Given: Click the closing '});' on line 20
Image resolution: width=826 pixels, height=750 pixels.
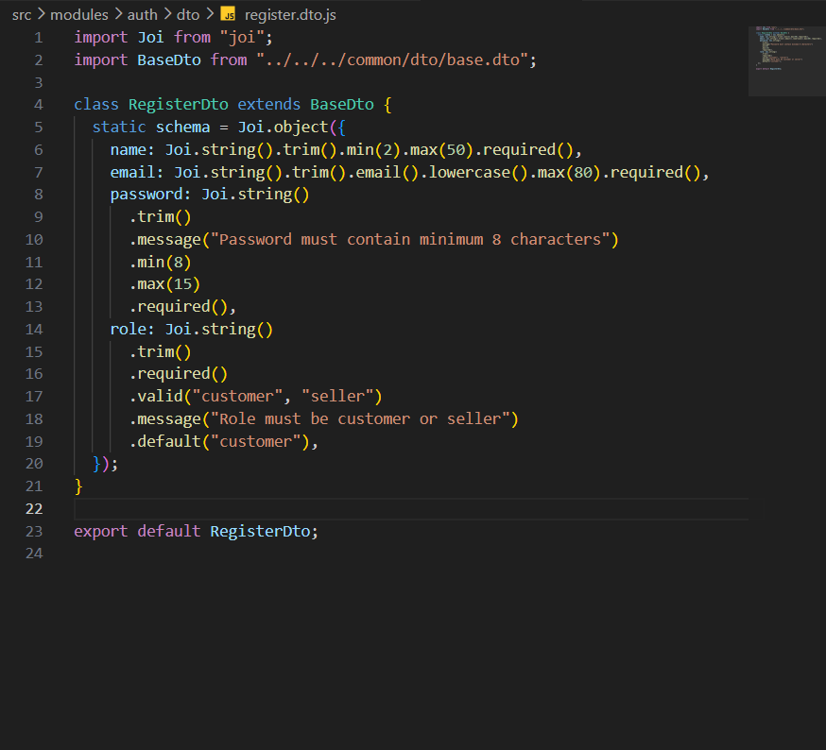Looking at the screenshot, I should [105, 464].
